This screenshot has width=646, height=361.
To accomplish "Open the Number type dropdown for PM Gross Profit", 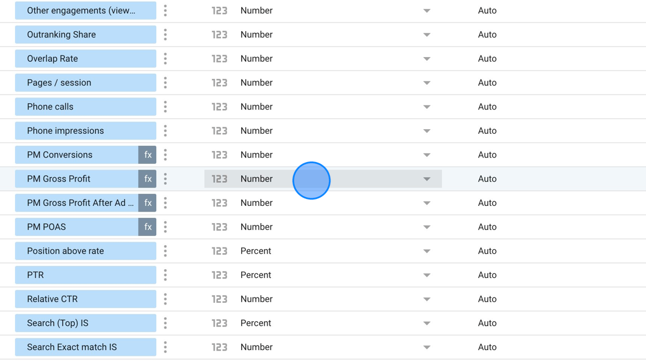I will [426, 179].
